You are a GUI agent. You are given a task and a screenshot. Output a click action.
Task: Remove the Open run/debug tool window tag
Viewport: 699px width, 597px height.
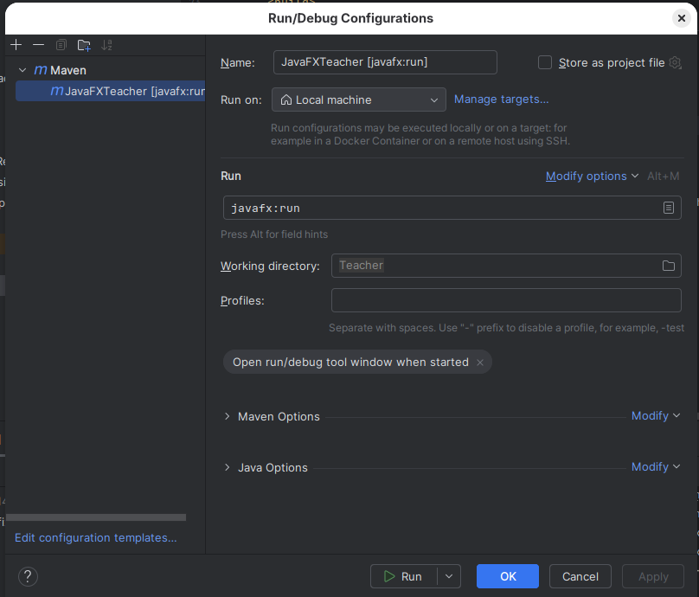pyautogui.click(x=480, y=363)
